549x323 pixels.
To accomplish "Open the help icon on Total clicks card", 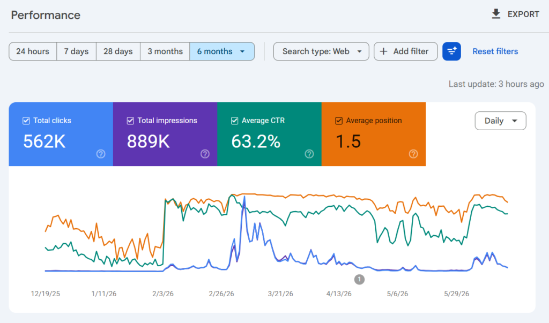I will pyautogui.click(x=101, y=154).
